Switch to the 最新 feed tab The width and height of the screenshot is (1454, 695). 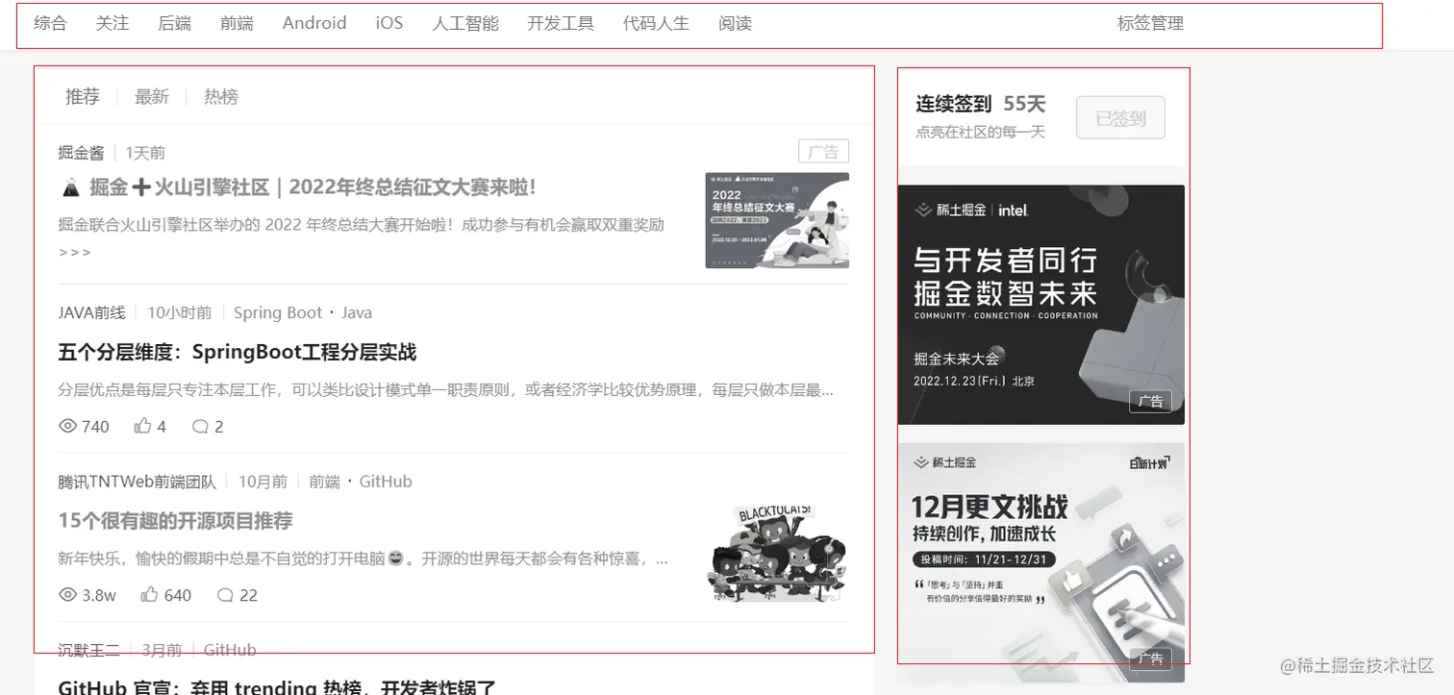pyautogui.click(x=152, y=96)
